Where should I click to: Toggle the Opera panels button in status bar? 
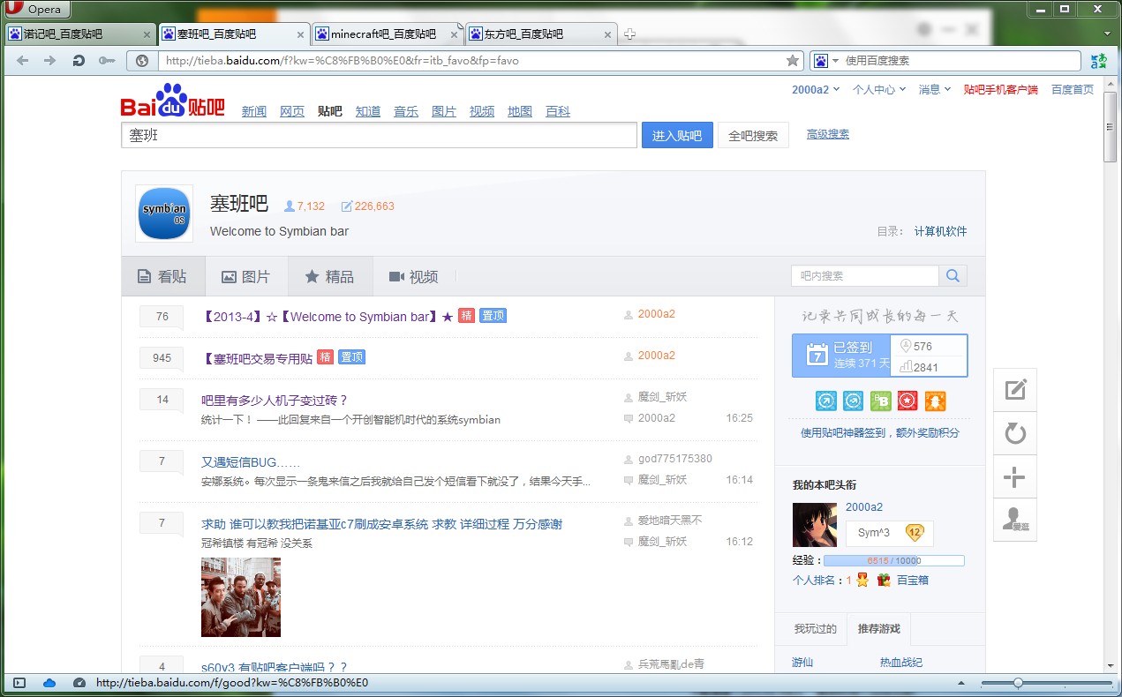pyautogui.click(x=20, y=683)
